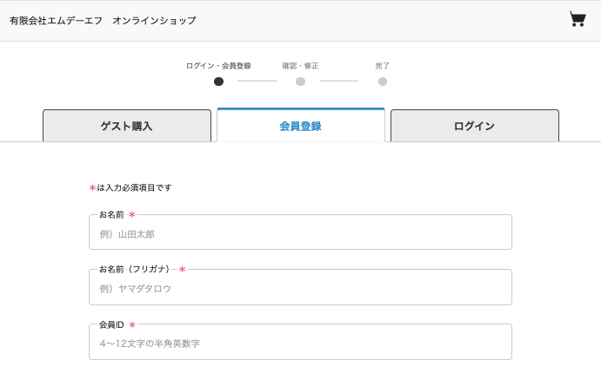Select the 会員登録 tab
This screenshot has width=601, height=373.
300,126
